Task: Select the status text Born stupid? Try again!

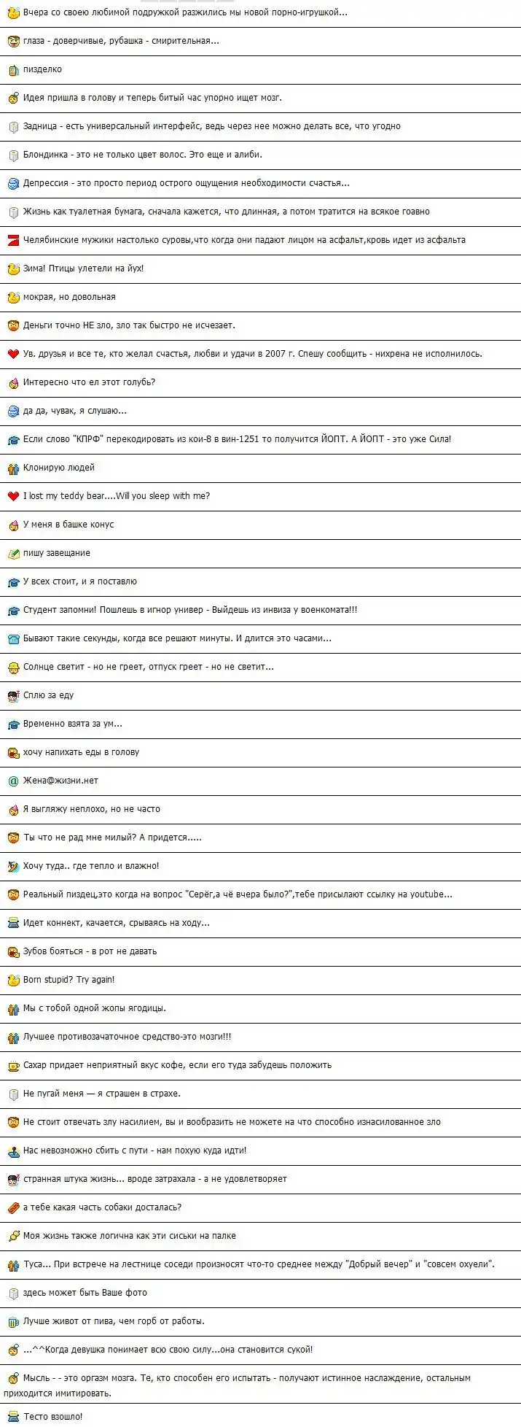Action: pyautogui.click(x=68, y=980)
